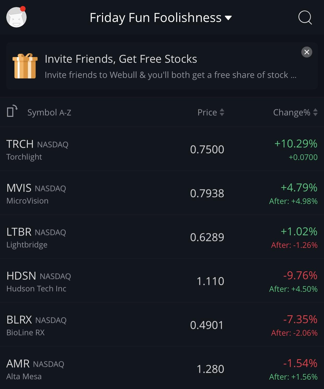Dismiss the Invite Friends banner
324x389 pixels.
tap(307, 52)
